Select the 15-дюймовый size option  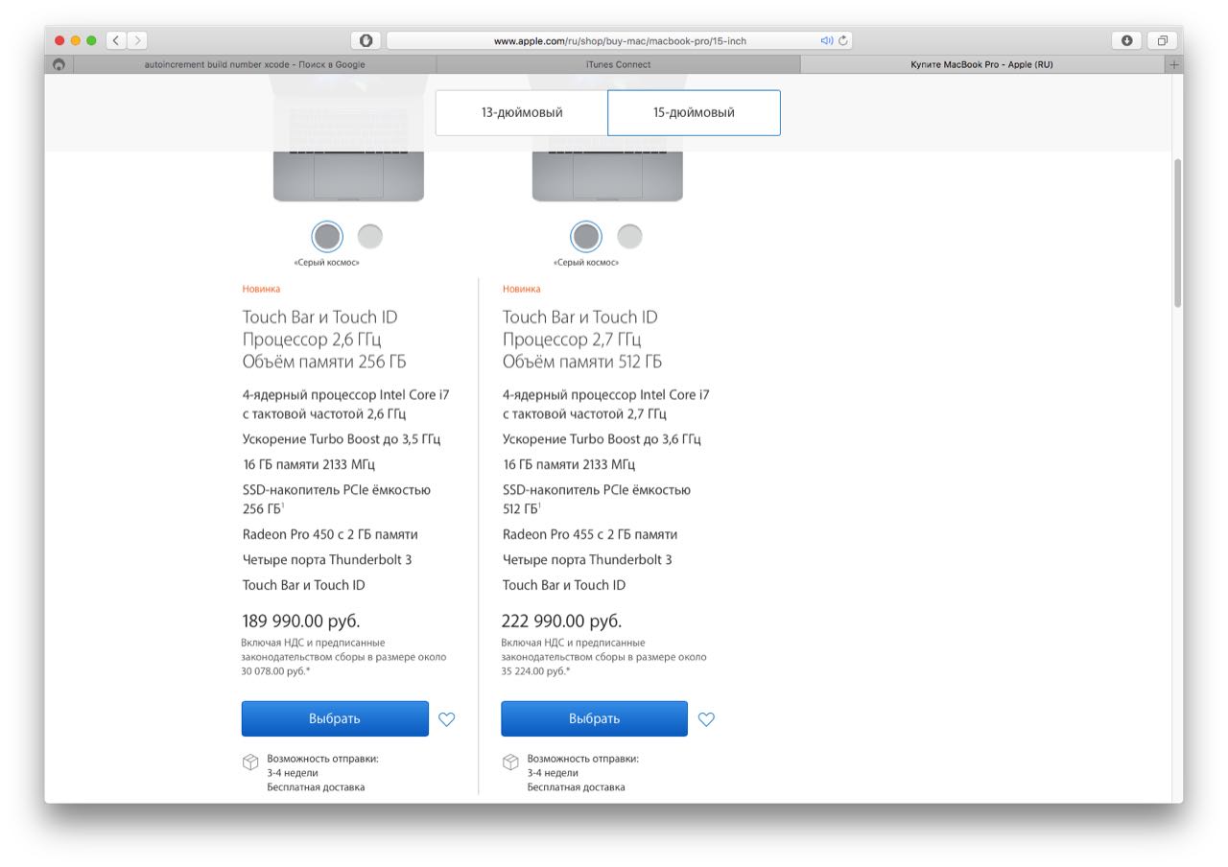(x=694, y=113)
